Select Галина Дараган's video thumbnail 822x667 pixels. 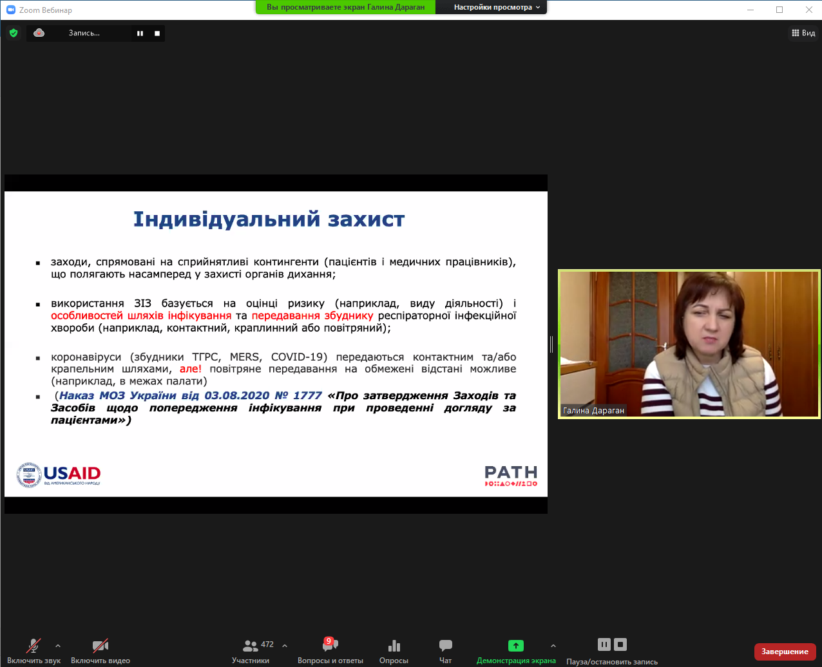(x=689, y=344)
